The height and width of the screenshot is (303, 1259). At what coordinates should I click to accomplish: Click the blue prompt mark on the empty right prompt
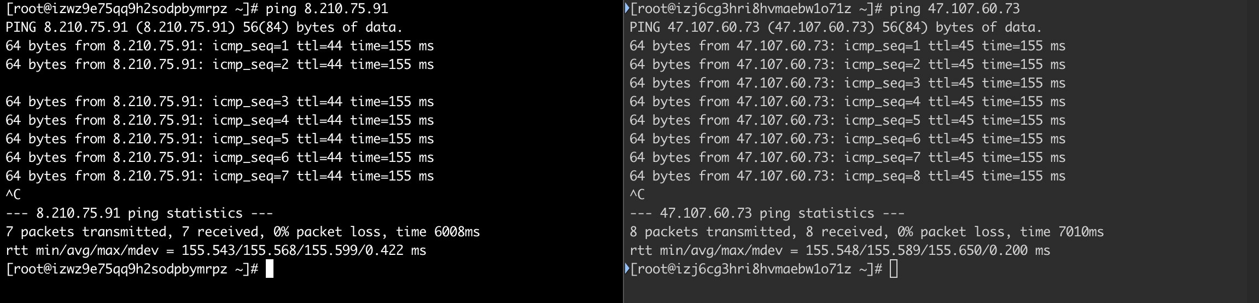(627, 269)
